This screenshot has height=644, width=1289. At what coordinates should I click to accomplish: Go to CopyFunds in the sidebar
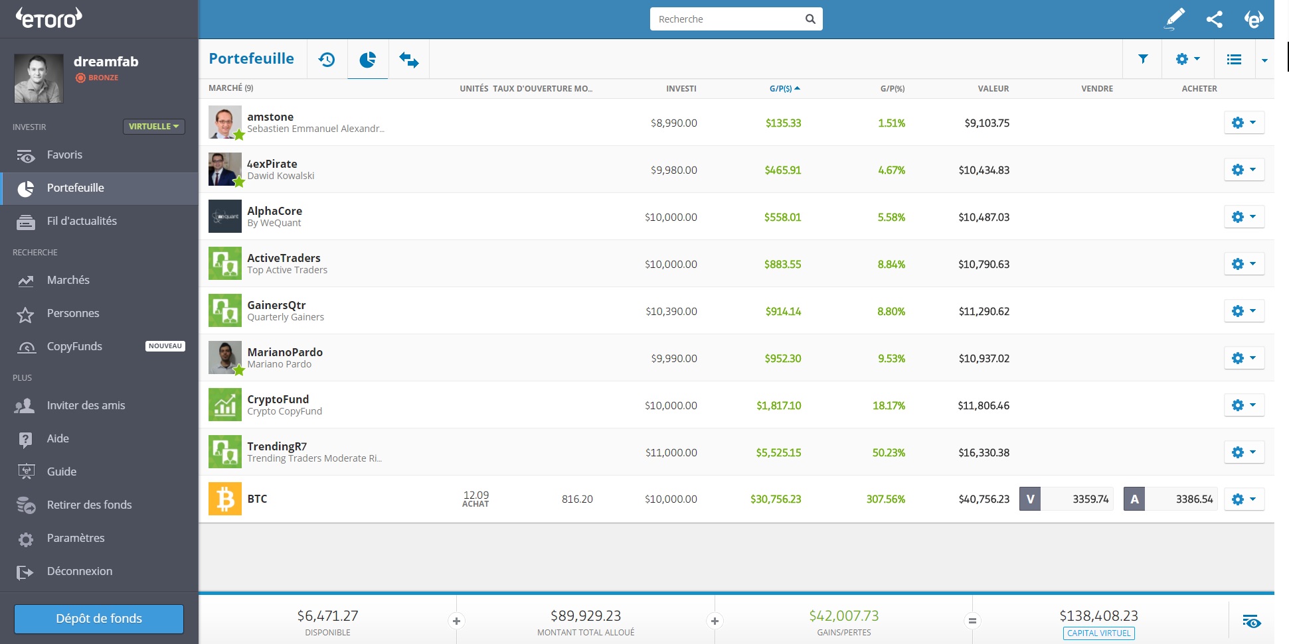pos(74,346)
